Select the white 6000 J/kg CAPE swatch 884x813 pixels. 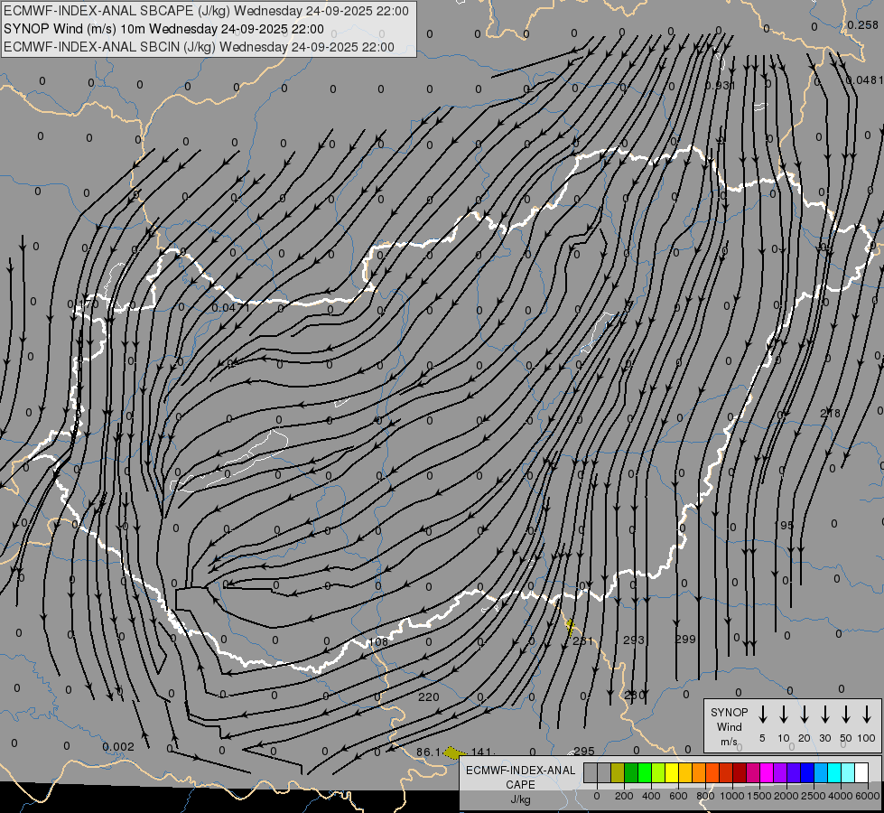861,772
